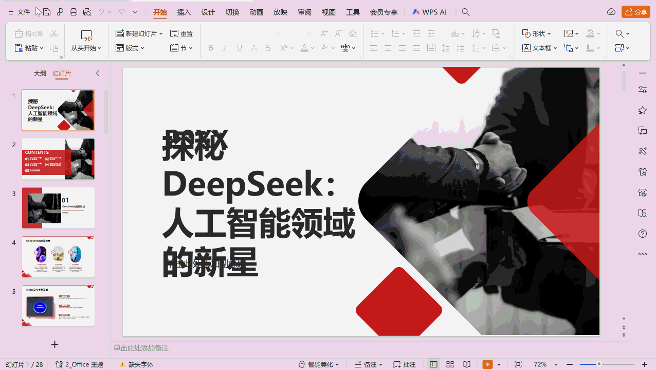This screenshot has height=370, width=656.
Task: Click the help question mark icon
Action: pyautogui.click(x=642, y=234)
